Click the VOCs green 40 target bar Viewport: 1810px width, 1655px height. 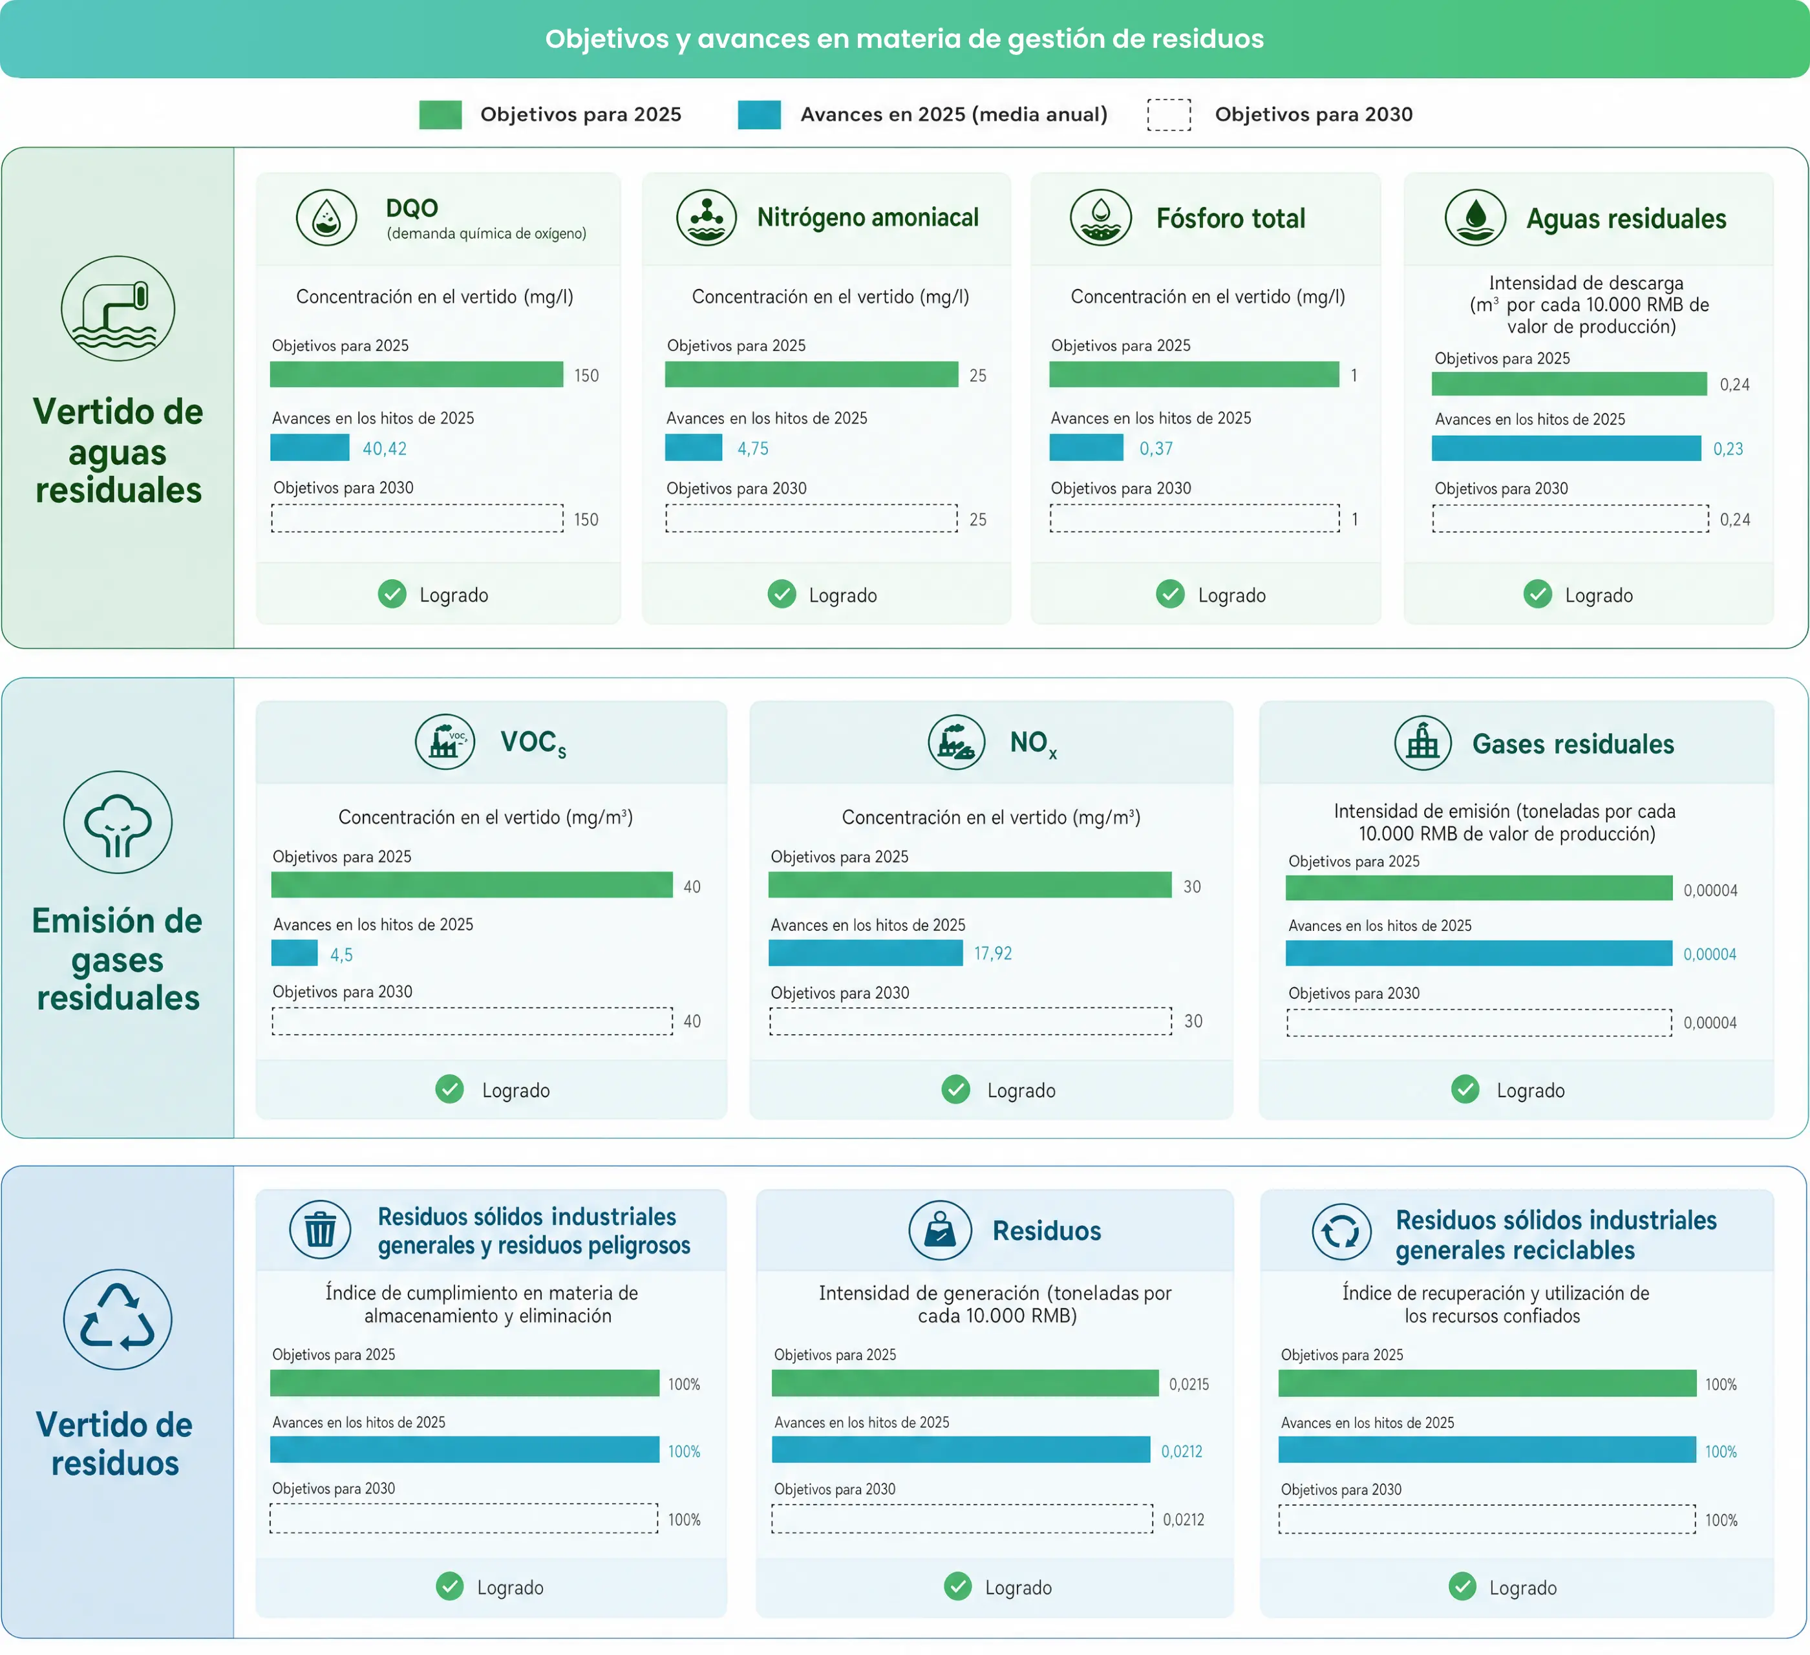point(473,884)
